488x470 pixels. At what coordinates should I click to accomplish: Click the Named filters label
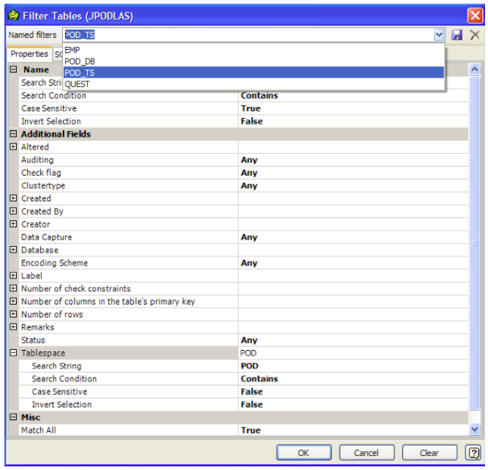(x=32, y=35)
